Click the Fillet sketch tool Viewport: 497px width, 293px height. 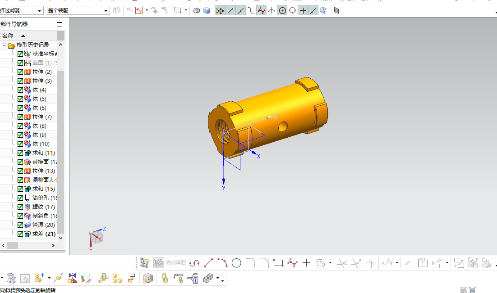[250, 263]
